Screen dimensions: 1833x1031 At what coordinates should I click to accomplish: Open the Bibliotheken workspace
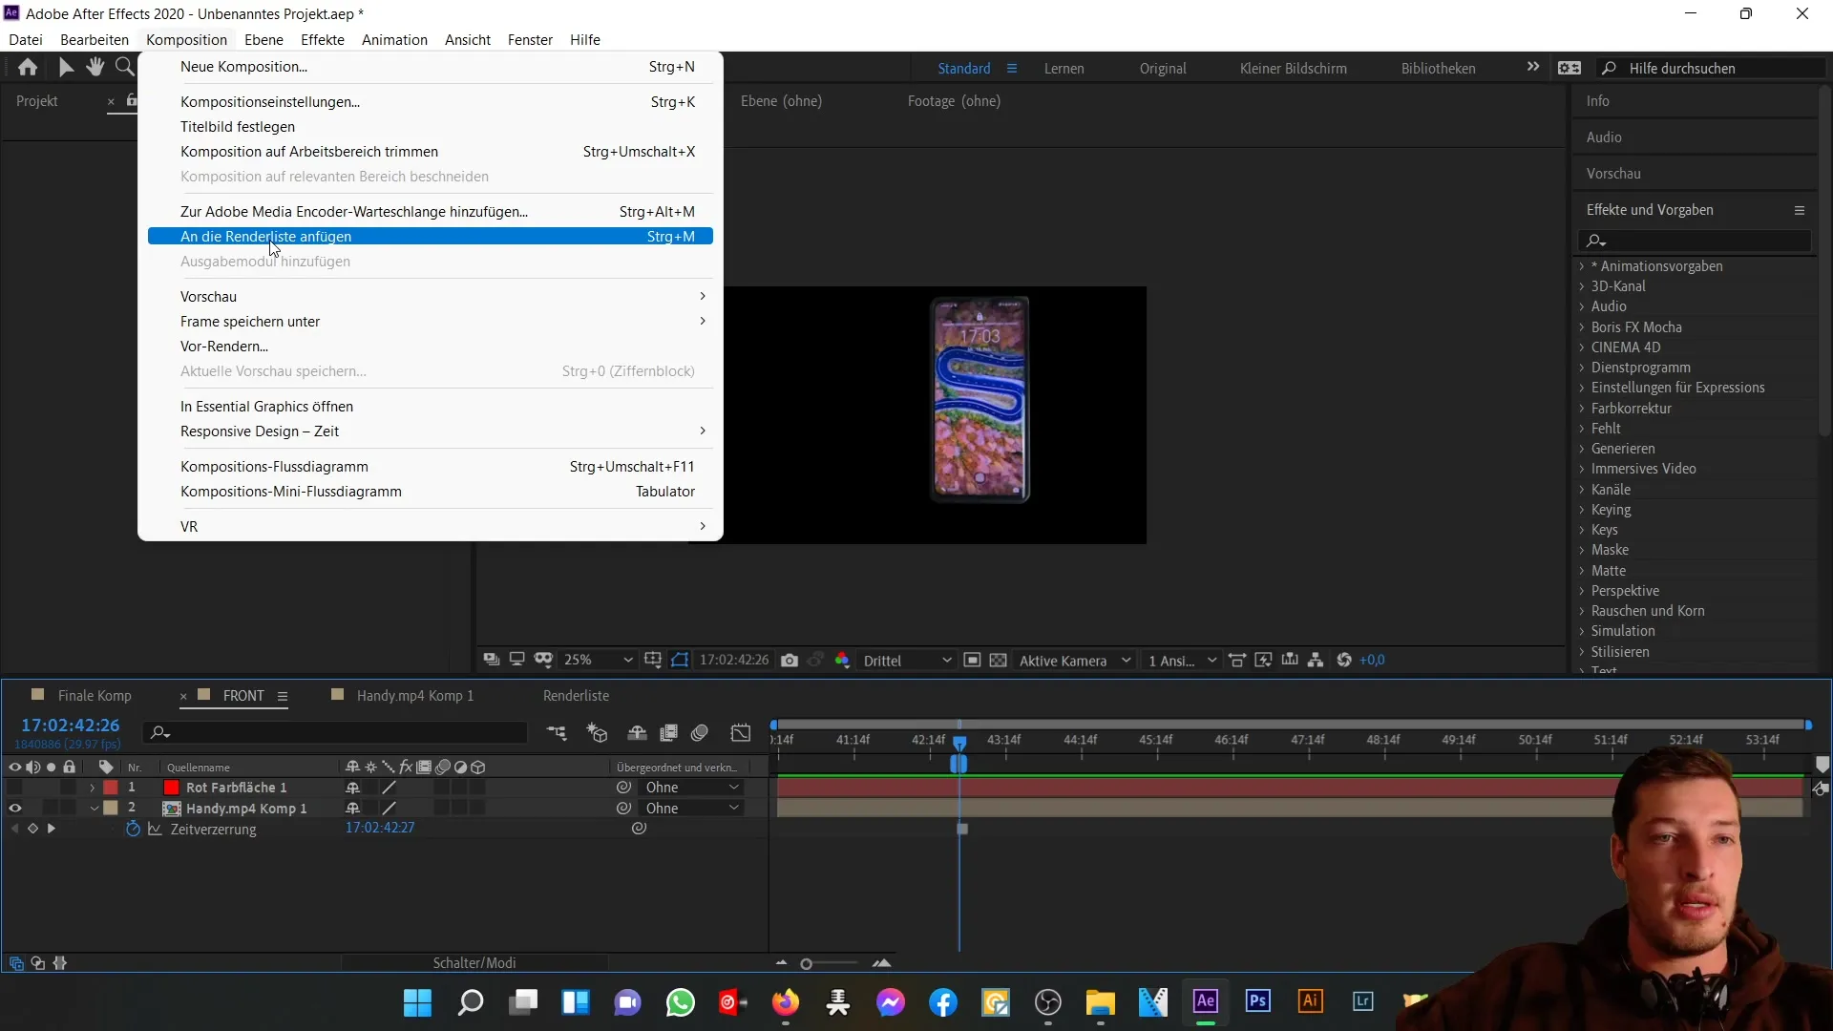coord(1438,69)
